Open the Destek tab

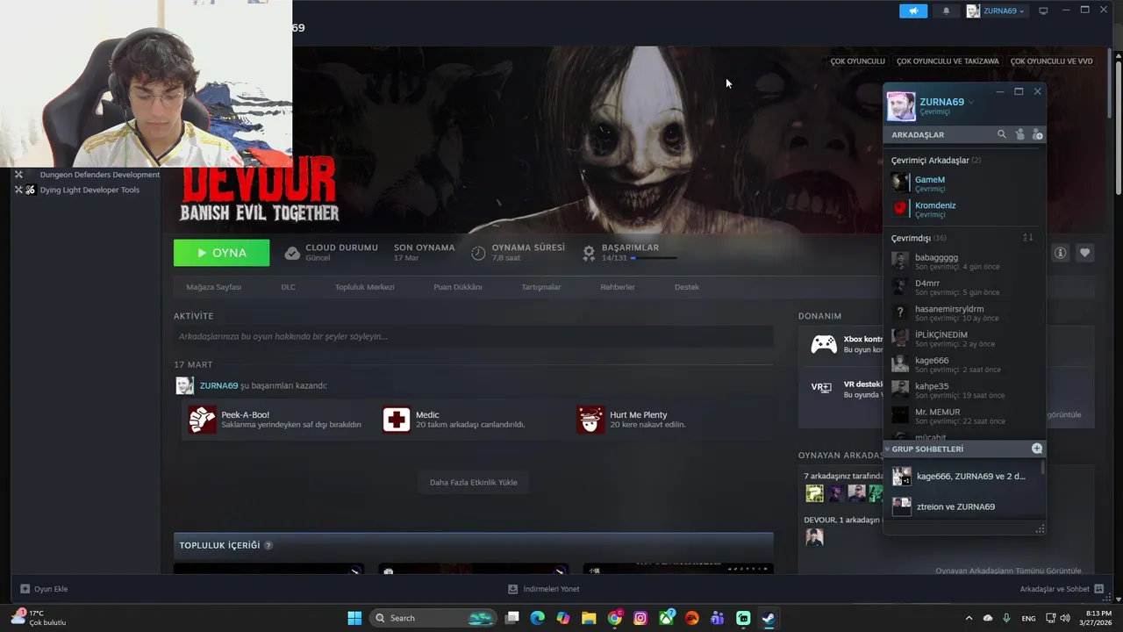(687, 287)
